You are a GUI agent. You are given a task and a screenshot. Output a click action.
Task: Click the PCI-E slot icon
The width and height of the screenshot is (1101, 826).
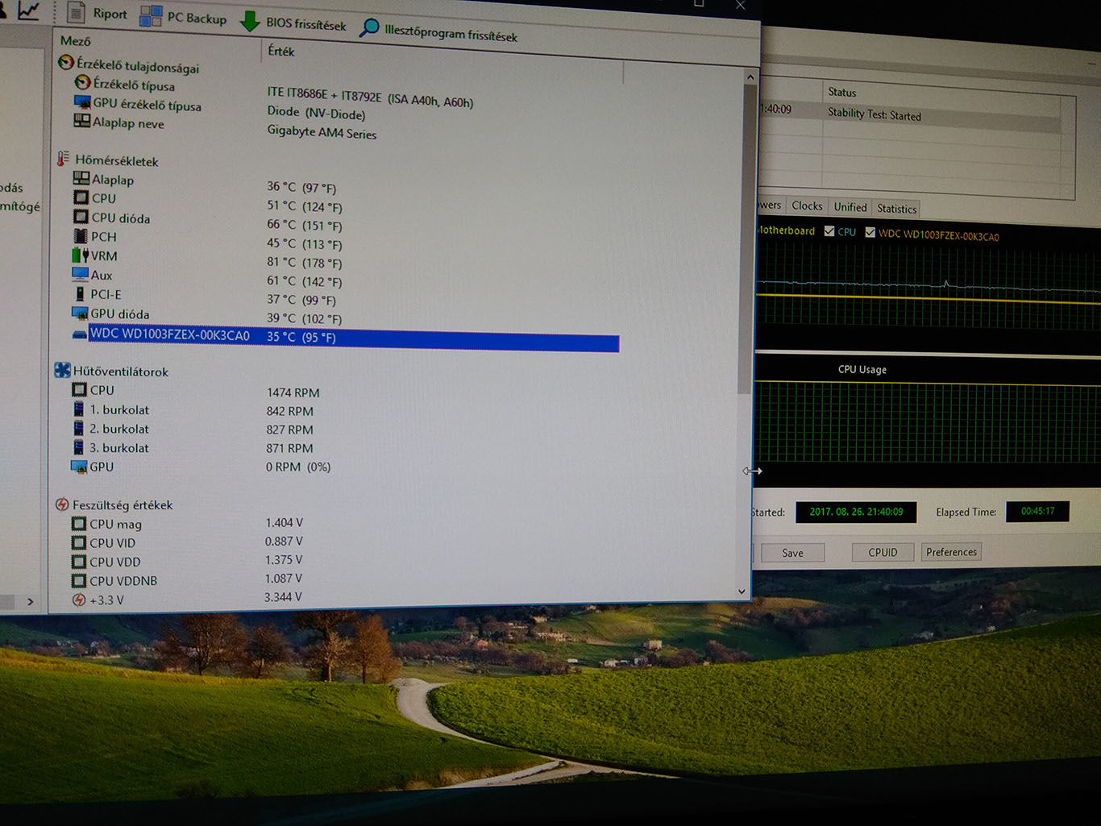point(80,294)
